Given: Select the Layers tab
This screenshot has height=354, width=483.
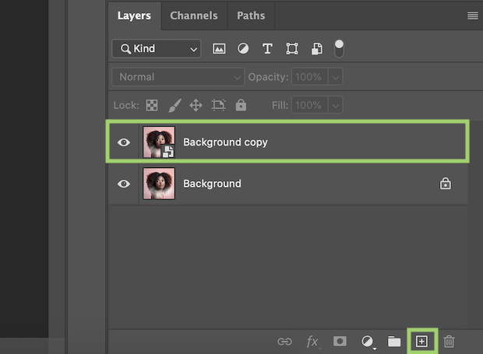Looking at the screenshot, I should click(134, 16).
